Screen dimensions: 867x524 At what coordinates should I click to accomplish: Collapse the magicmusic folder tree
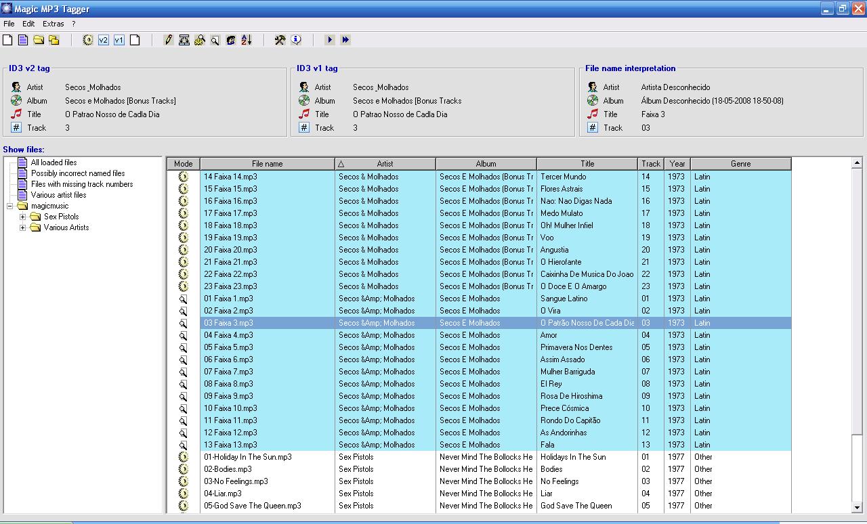click(10, 206)
